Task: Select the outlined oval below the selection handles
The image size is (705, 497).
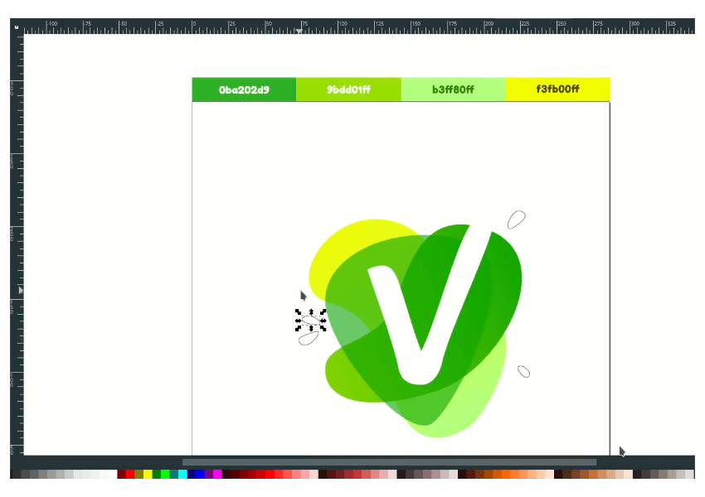Action: 309,339
